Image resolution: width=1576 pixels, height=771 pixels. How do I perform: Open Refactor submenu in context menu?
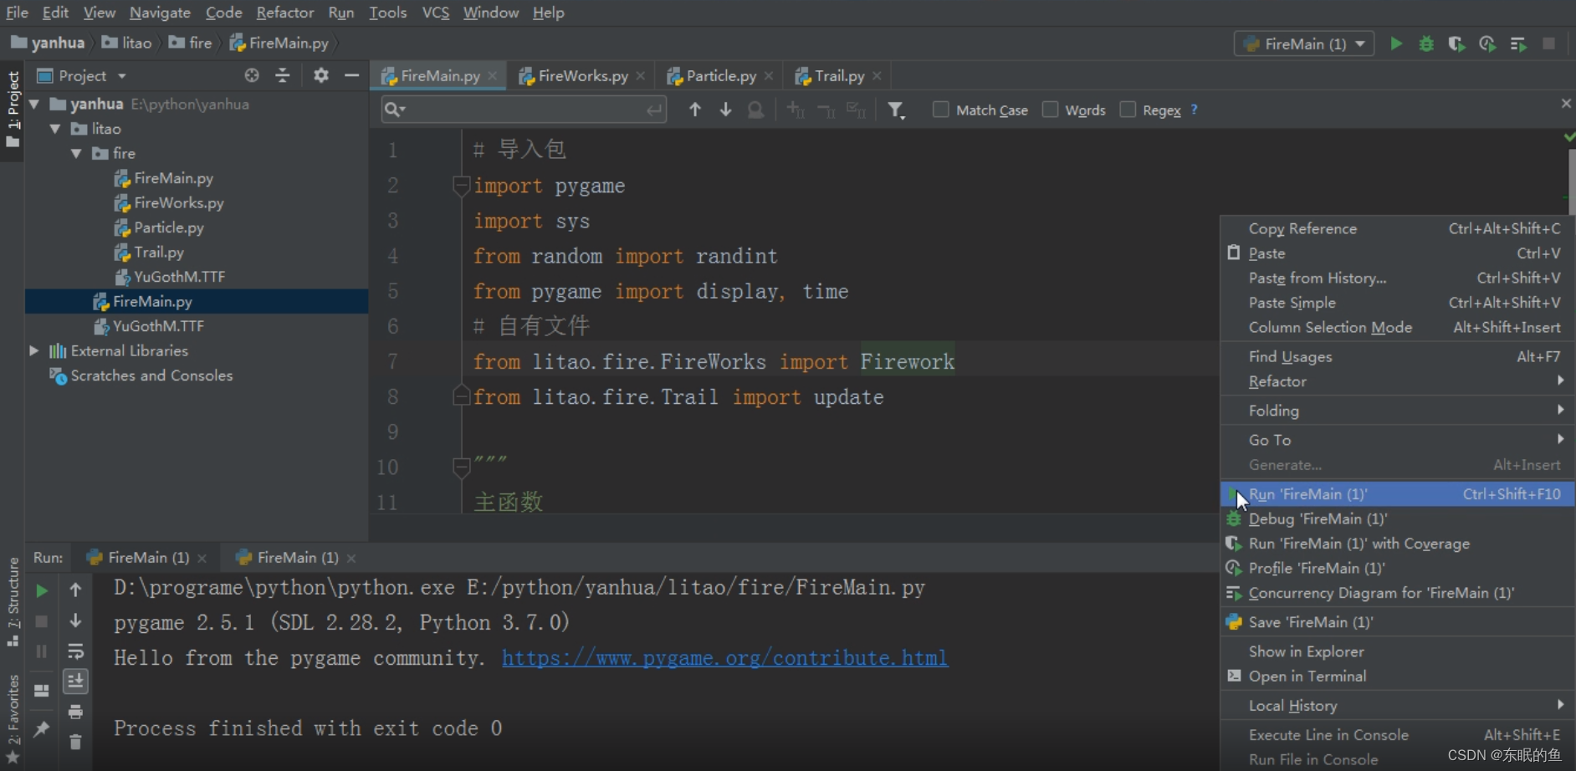tap(1397, 381)
